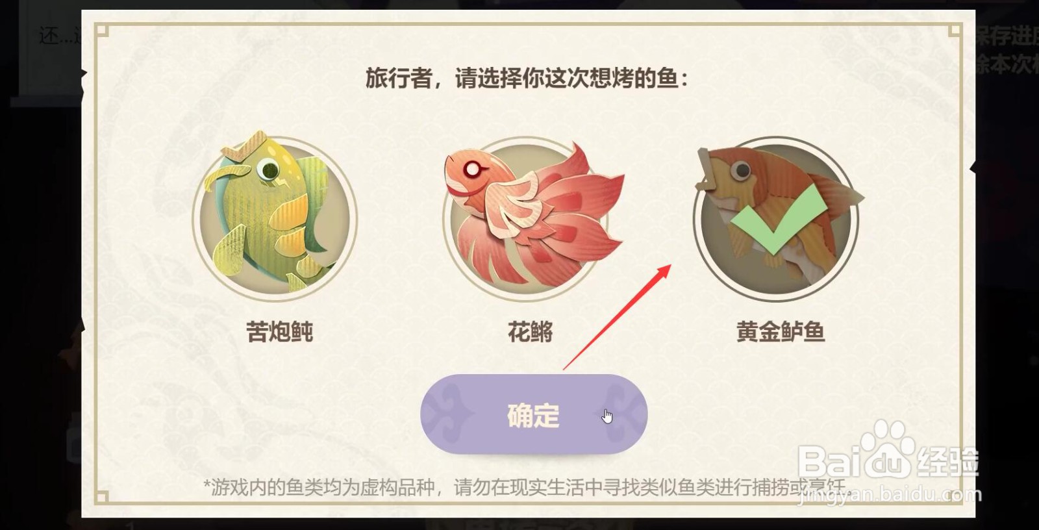This screenshot has height=530, width=1039.
Task: Click the dialog's bottom-left corner ornament
Action: click(102, 498)
